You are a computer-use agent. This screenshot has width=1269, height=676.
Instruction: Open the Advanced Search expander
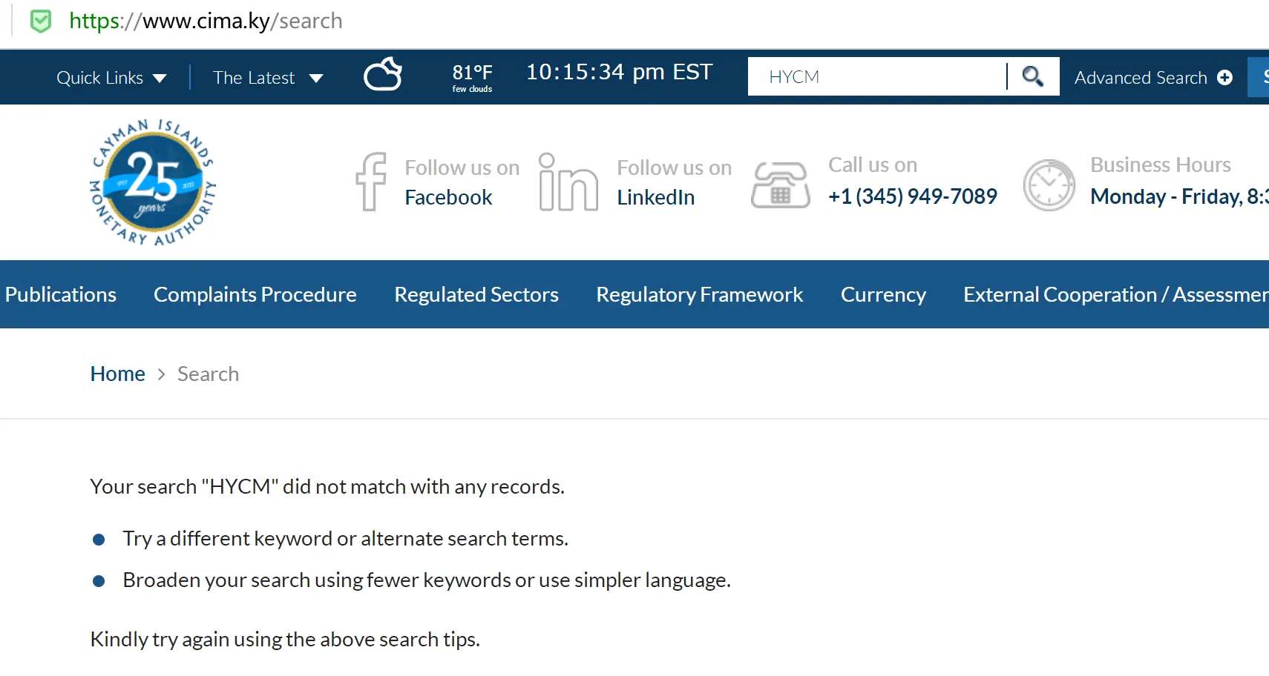click(x=1153, y=77)
